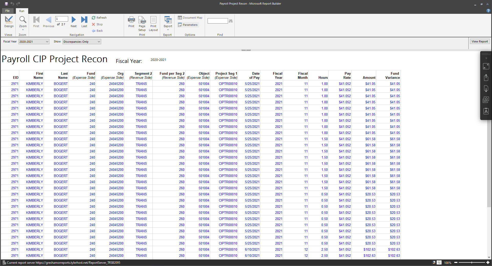The image size is (492, 266).
Task: Expand the Show Discrepancies Only dropdown
Action: (x=99, y=42)
